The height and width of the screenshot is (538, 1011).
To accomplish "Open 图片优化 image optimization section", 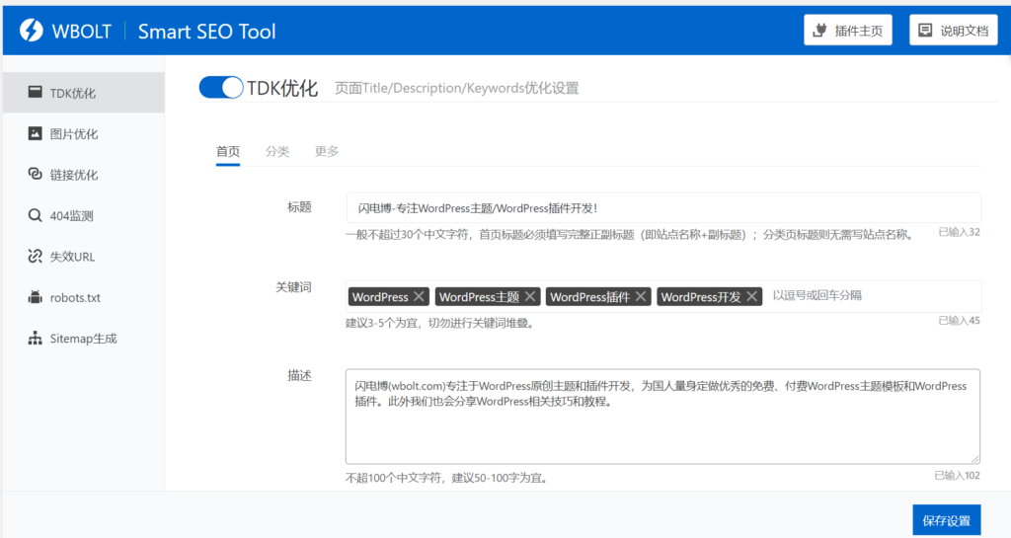I will coord(74,134).
